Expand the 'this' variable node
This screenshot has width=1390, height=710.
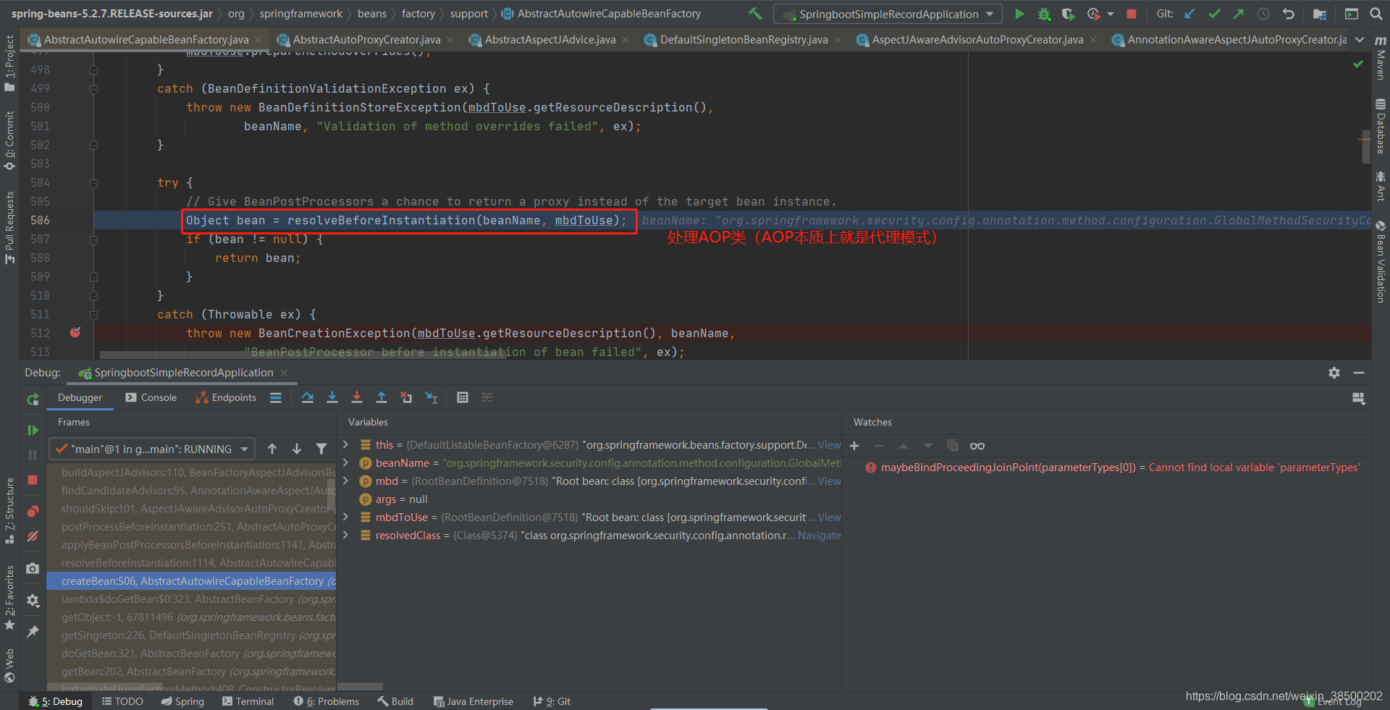pyautogui.click(x=345, y=444)
